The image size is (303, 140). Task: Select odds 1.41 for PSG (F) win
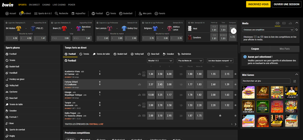[x=40, y=38]
